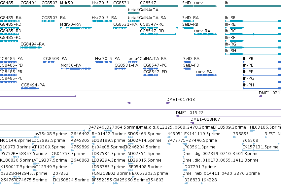Select EST Dmel_neb_014411_0430_3376.3prime label

tap(221, 173)
